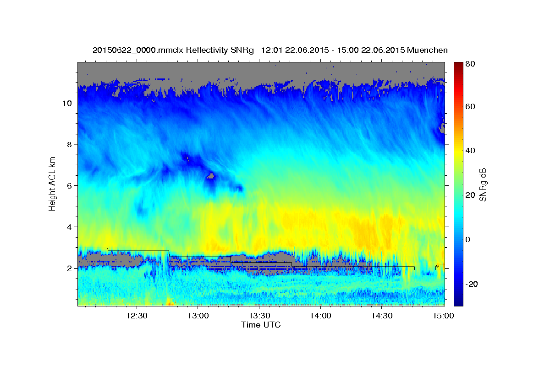Viewport: 550px width, 367px height.
Task: Click the 'Time UTC' axis label
Action: pos(261,325)
